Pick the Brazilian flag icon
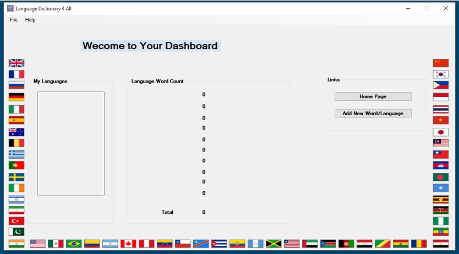The width and height of the screenshot is (459, 254). tap(74, 244)
